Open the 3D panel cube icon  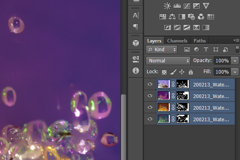pos(136,43)
